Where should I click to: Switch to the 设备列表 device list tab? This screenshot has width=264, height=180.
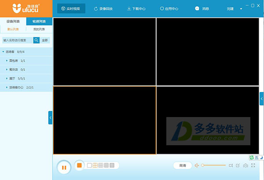[13, 22]
